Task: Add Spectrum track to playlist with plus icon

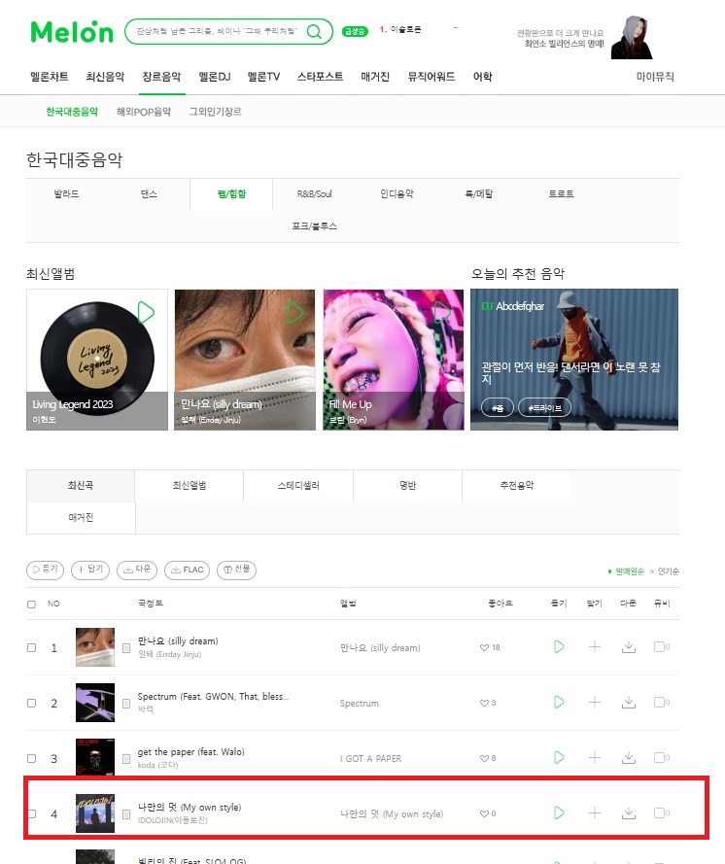Action: 595,702
